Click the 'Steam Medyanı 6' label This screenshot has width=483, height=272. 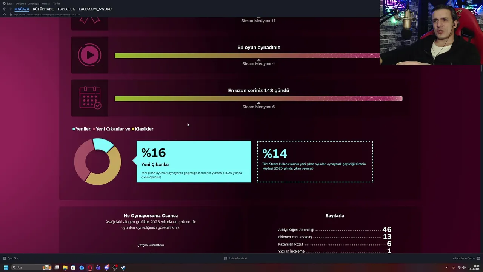258,107
